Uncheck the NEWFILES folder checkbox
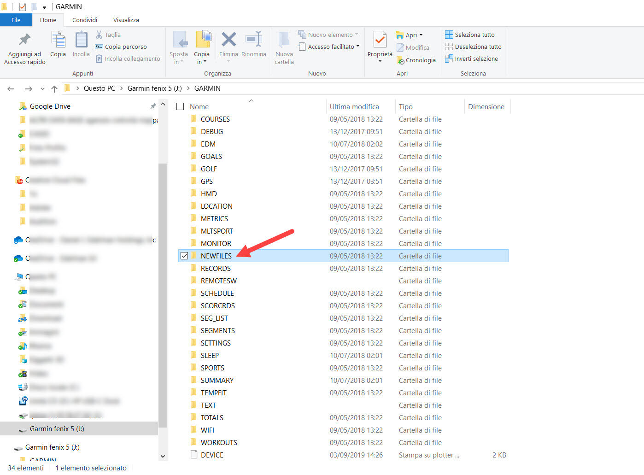The image size is (644, 475). tap(184, 256)
